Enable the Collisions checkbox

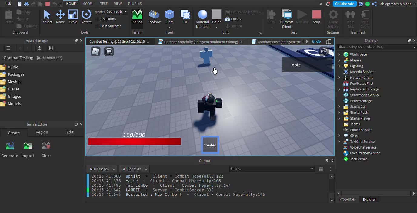pyautogui.click(x=97, y=19)
